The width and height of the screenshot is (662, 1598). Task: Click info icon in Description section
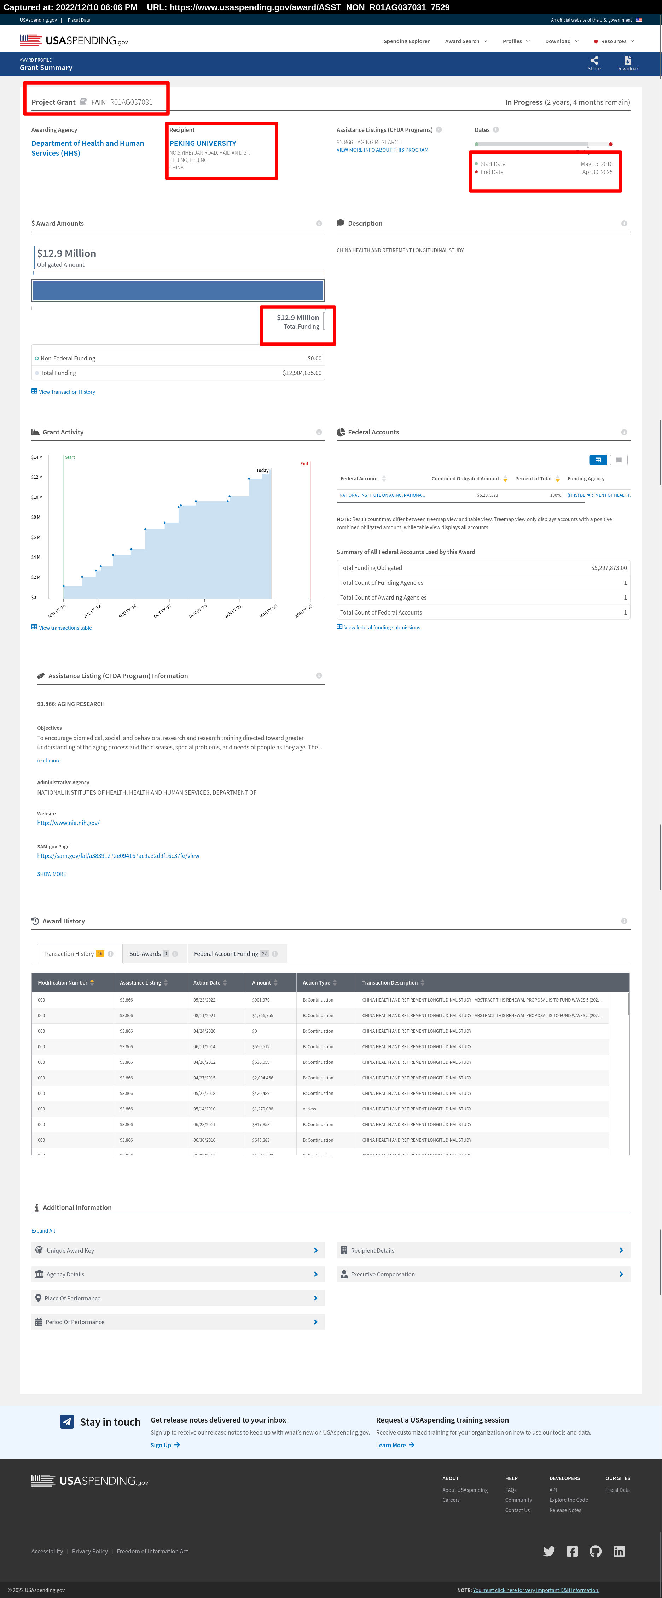click(624, 223)
